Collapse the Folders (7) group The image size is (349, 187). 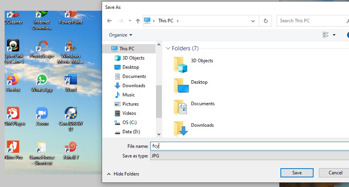pos(168,48)
